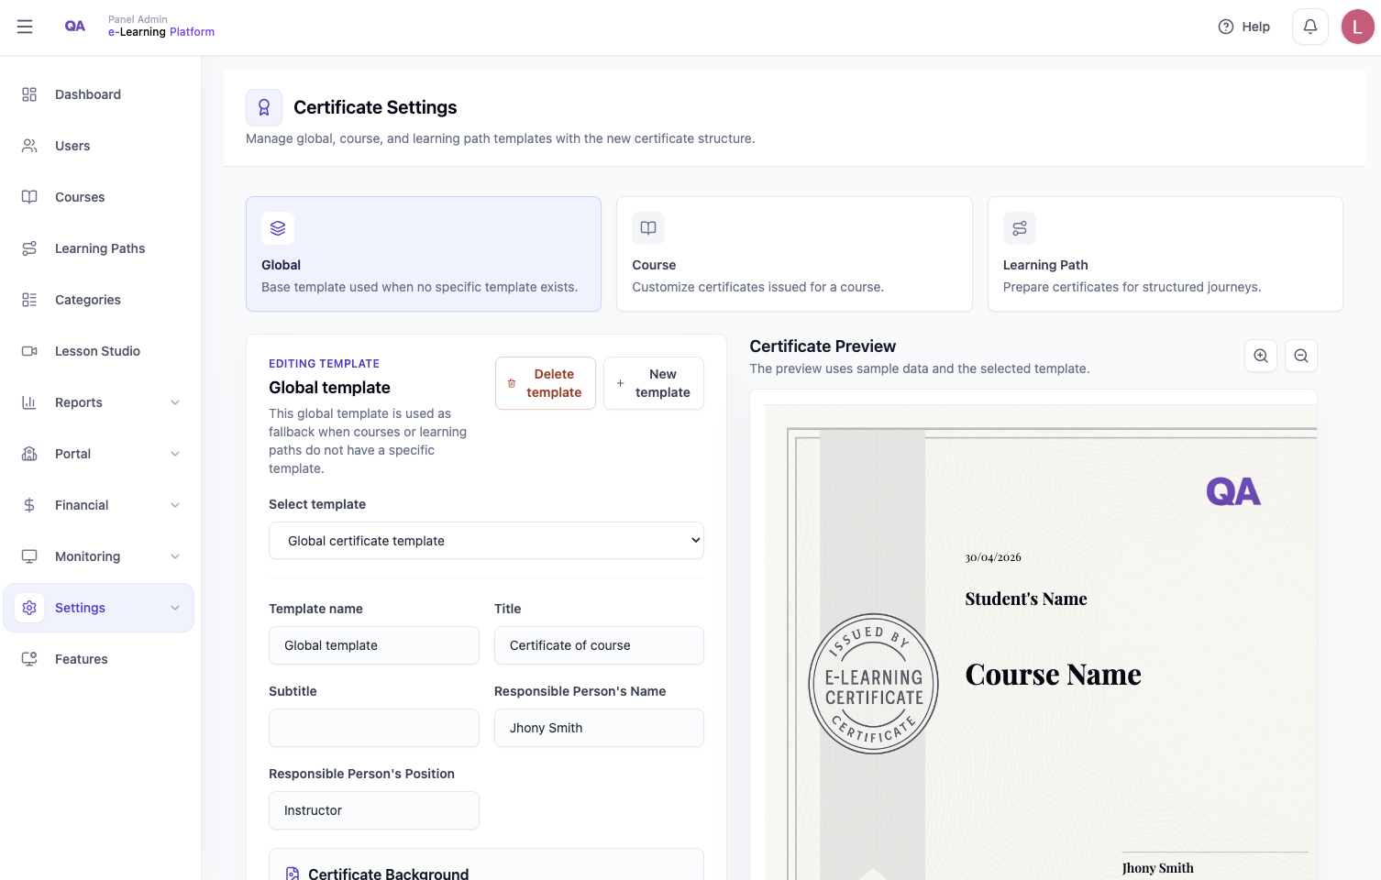Expand the Reports submenu chevron
1381x880 pixels.
tap(175, 402)
